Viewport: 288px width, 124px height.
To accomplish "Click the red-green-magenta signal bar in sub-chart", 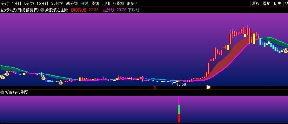I will tap(179, 109).
